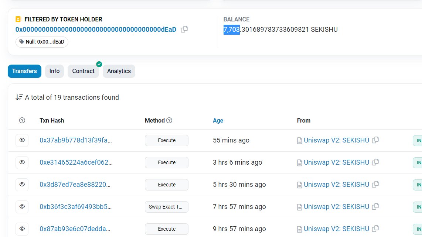Preview transaction 0xe31465224a6cef062 details

point(22,162)
